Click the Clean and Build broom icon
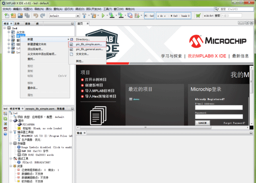Screen dimensions: 256x183 [94, 16]
